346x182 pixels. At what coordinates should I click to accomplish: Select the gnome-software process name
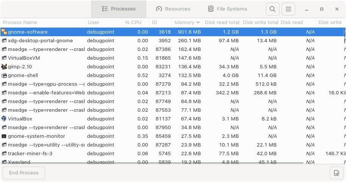(x=28, y=32)
